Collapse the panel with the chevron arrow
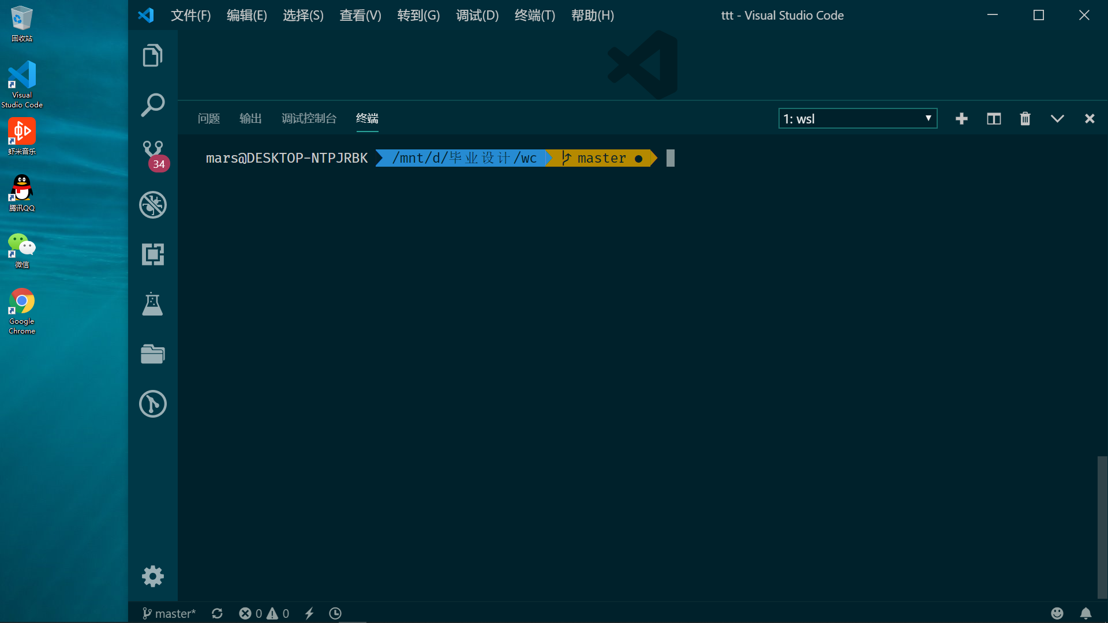Image resolution: width=1108 pixels, height=623 pixels. point(1057,118)
